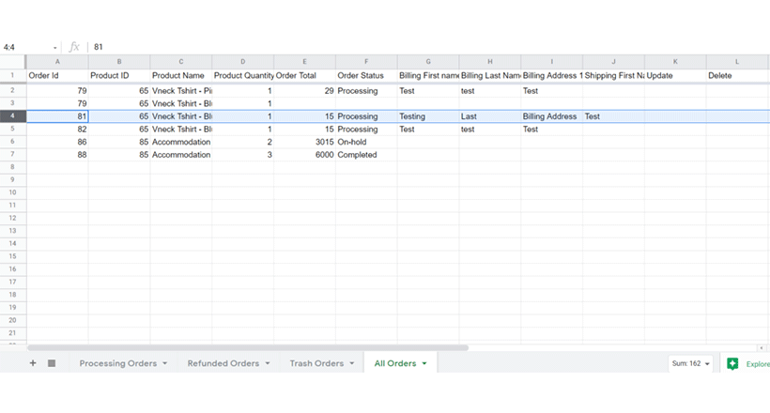This screenshot has height=413, width=770.
Task: Switch to the Processing Orders sheet
Action: 118,363
